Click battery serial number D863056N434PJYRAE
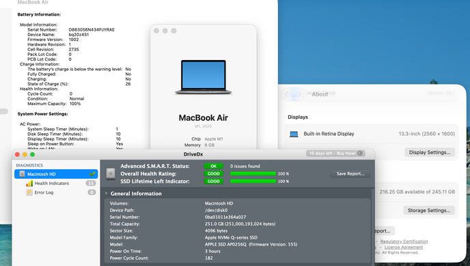 [92, 29]
